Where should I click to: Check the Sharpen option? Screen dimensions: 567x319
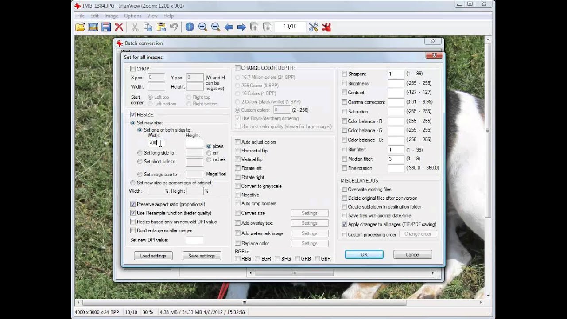344,74
